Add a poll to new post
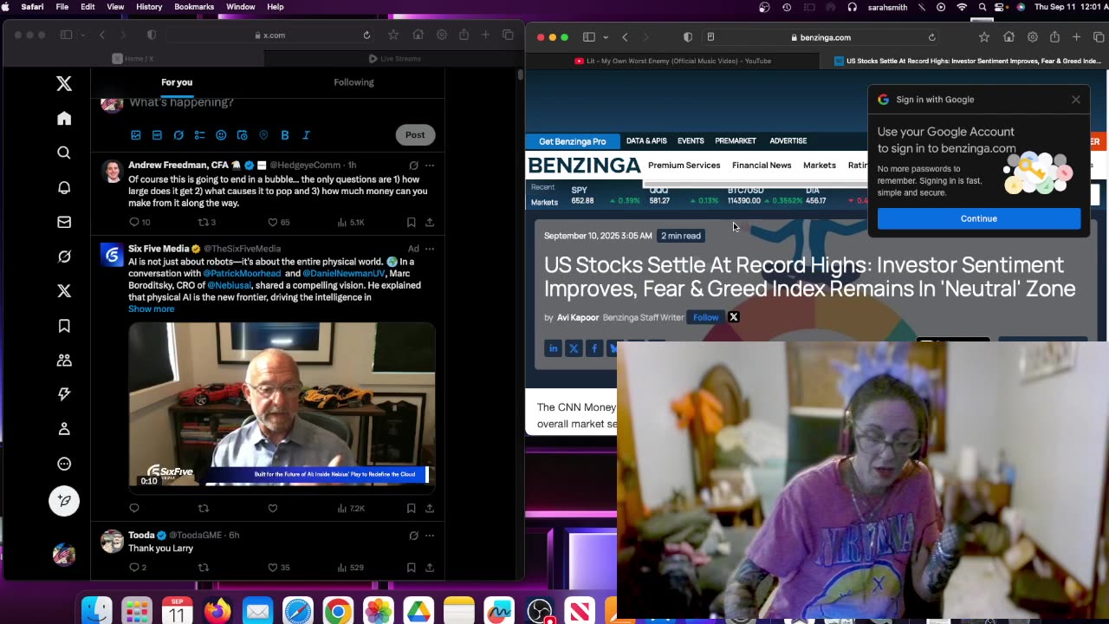 (x=199, y=135)
